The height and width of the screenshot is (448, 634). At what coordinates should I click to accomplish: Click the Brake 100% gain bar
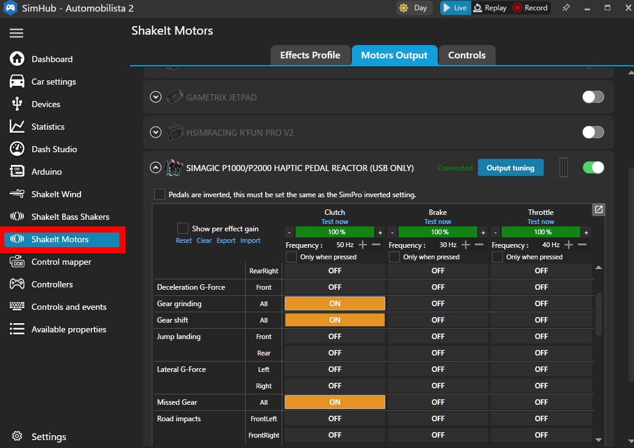(438, 232)
